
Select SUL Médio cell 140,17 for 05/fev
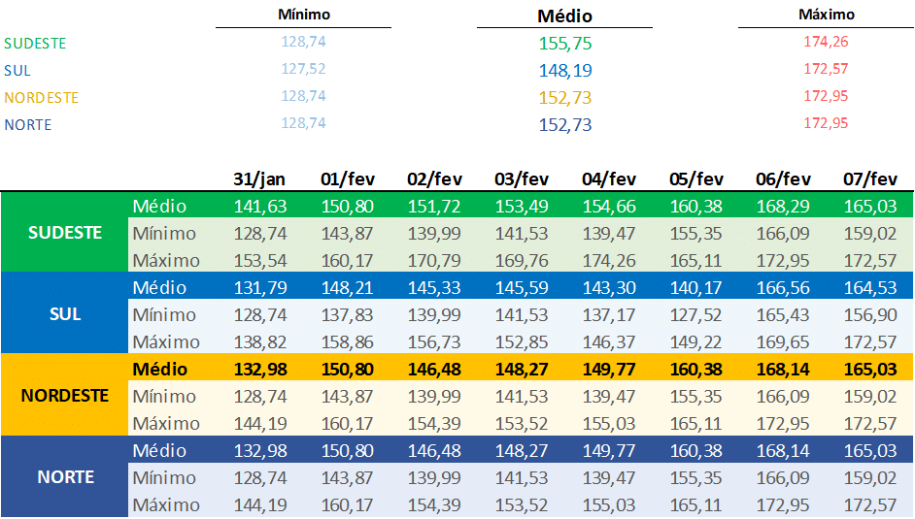click(x=695, y=288)
